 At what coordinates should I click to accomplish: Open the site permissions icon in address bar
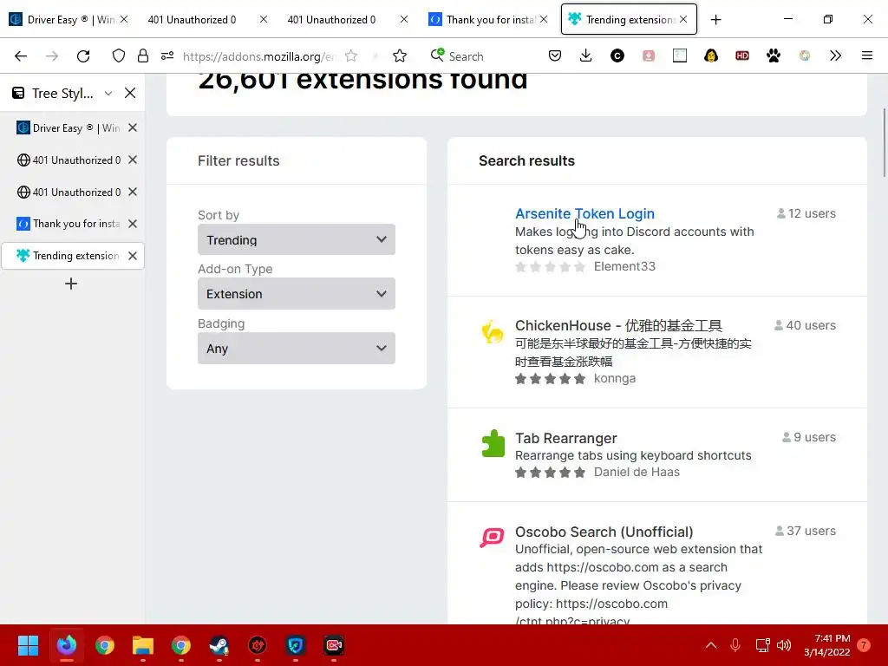click(167, 55)
